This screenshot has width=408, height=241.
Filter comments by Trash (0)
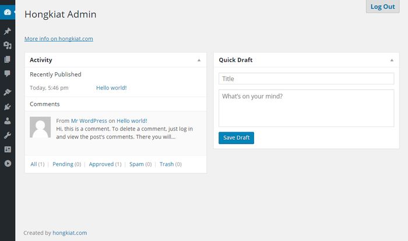click(x=171, y=164)
